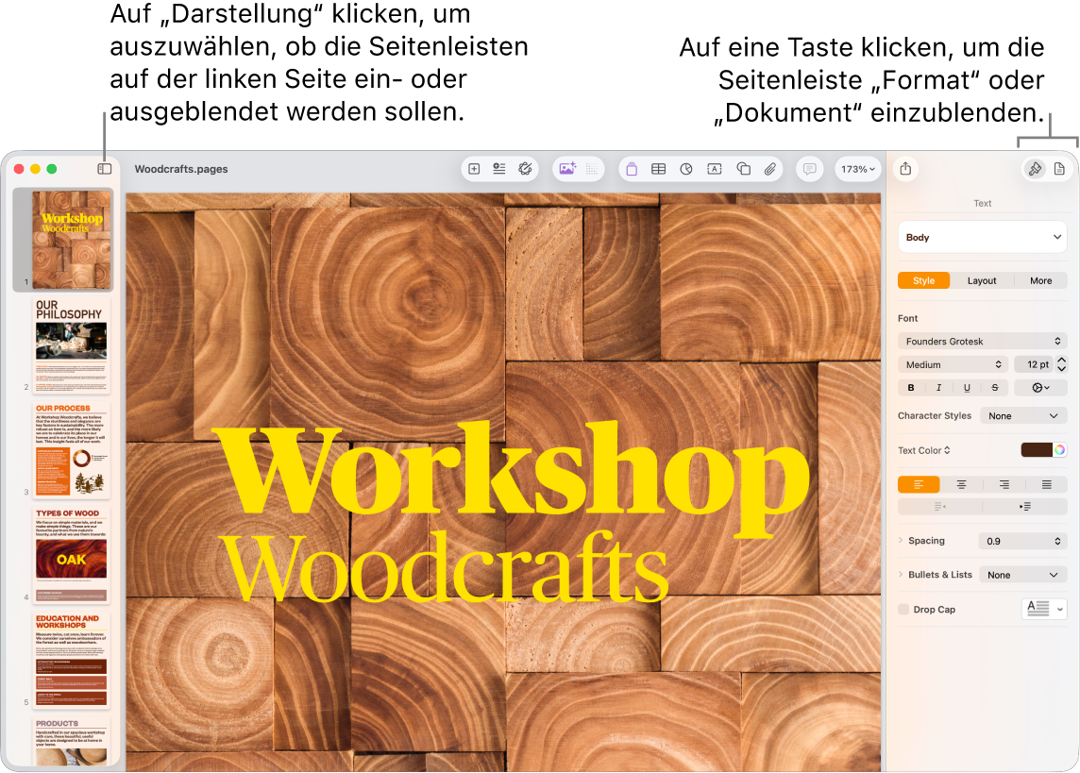Click the image generation sparkle icon

pyautogui.click(x=566, y=169)
